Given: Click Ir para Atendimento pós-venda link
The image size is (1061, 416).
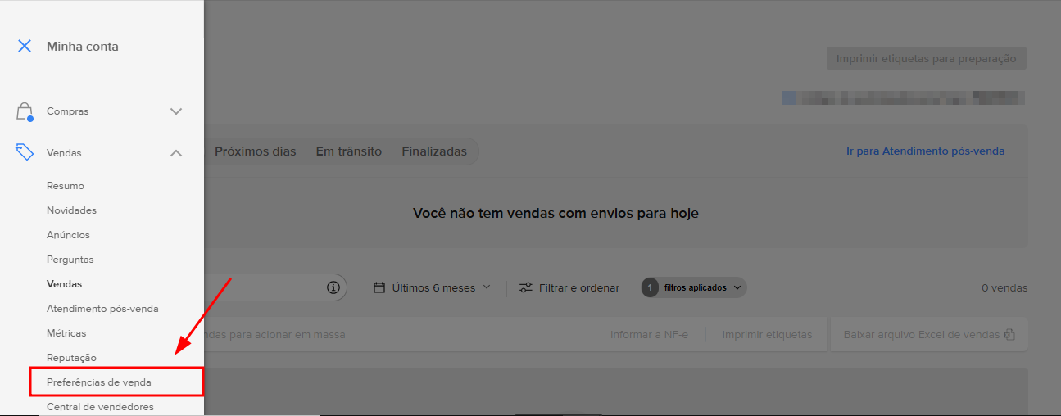Looking at the screenshot, I should tap(925, 151).
